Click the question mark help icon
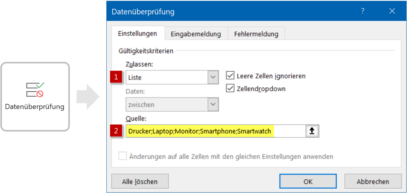Viewport: 407px width, 193px height. pyautogui.click(x=363, y=11)
